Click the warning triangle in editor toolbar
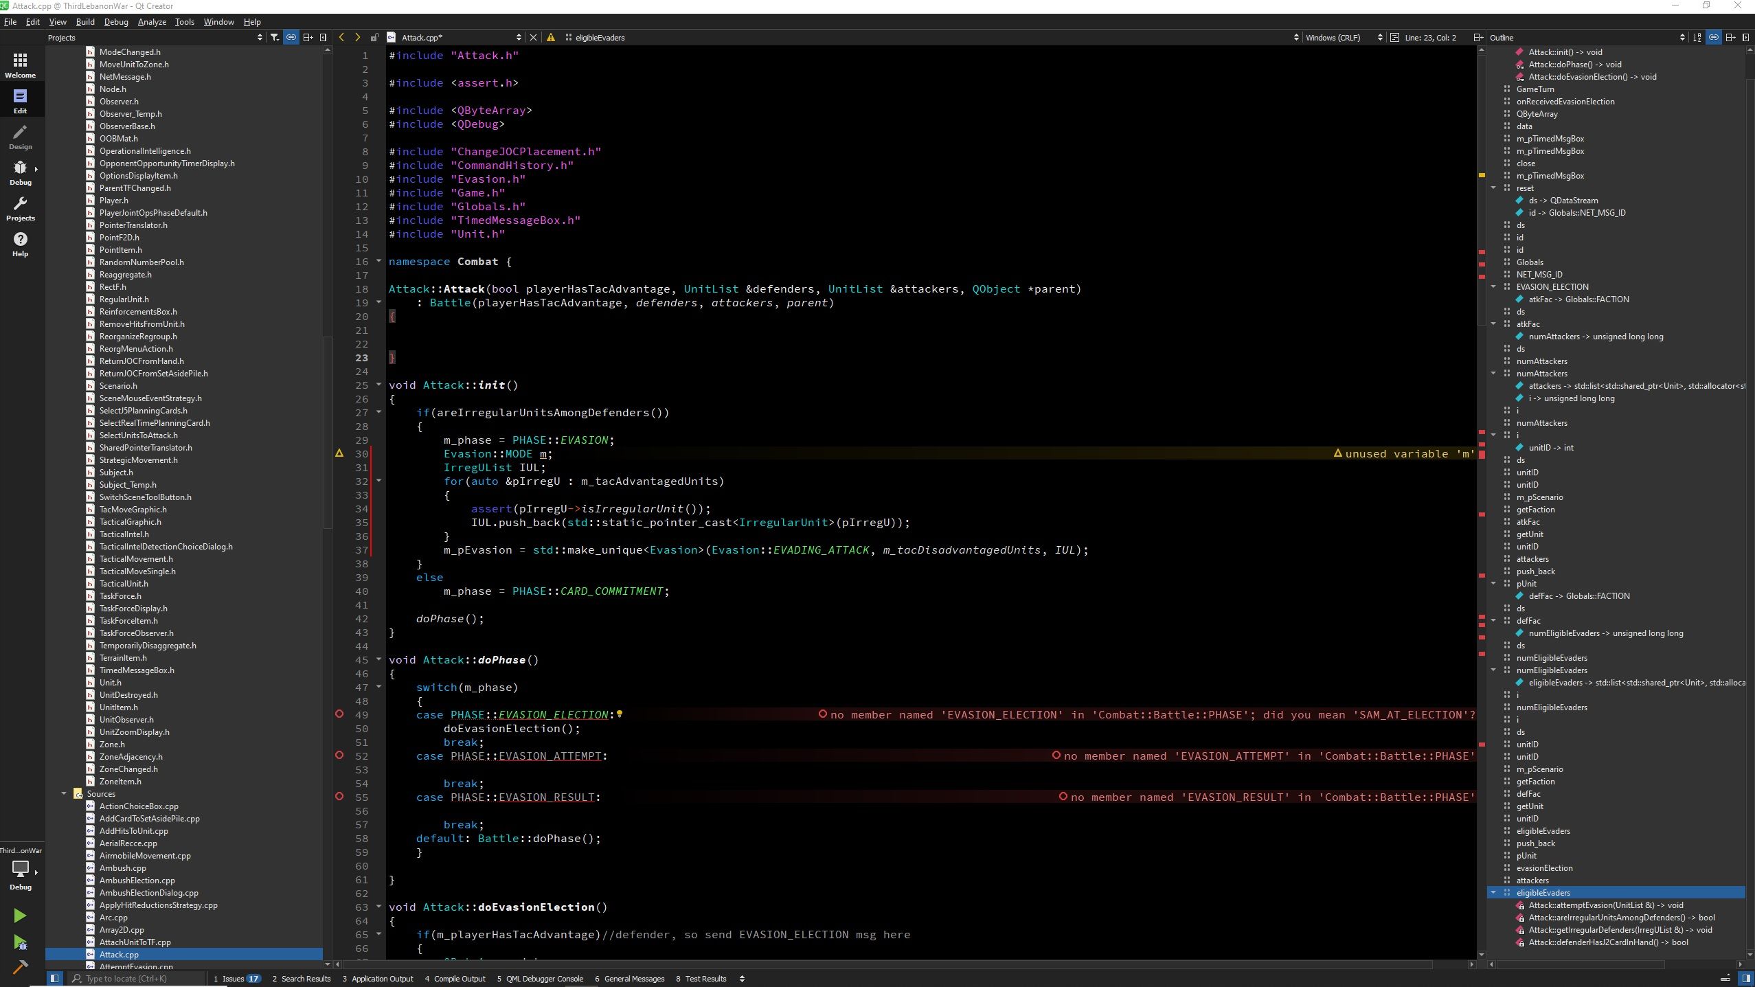The image size is (1755, 987). click(551, 37)
